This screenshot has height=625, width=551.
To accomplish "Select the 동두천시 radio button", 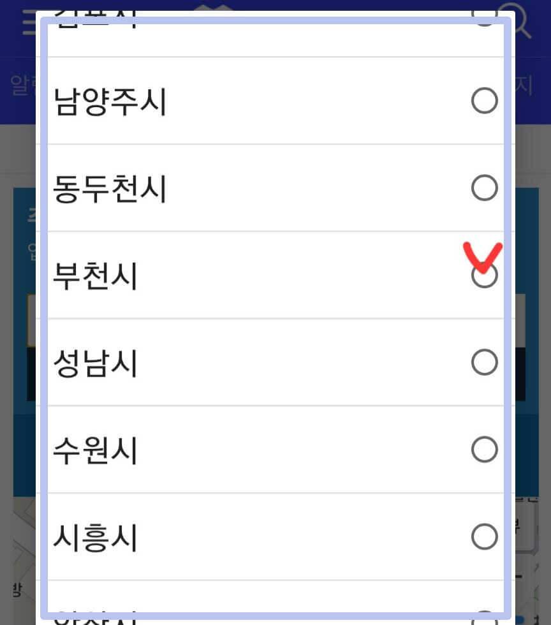I will 485,188.
